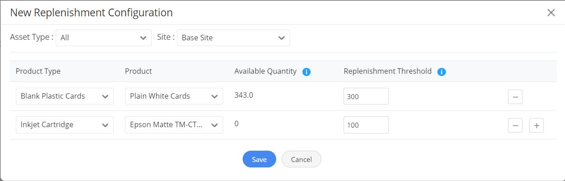Save the replenishment configuration

pos(259,159)
